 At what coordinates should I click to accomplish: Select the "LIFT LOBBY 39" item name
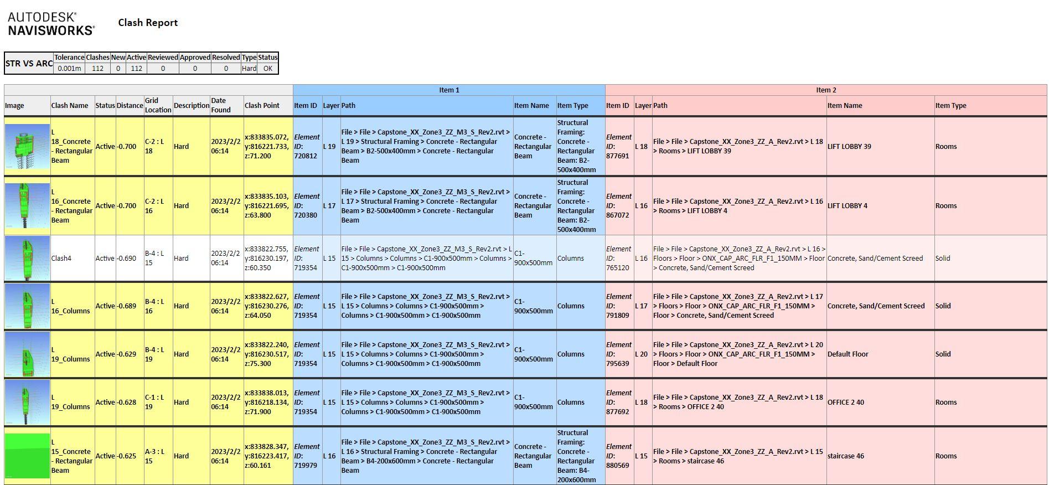849,147
